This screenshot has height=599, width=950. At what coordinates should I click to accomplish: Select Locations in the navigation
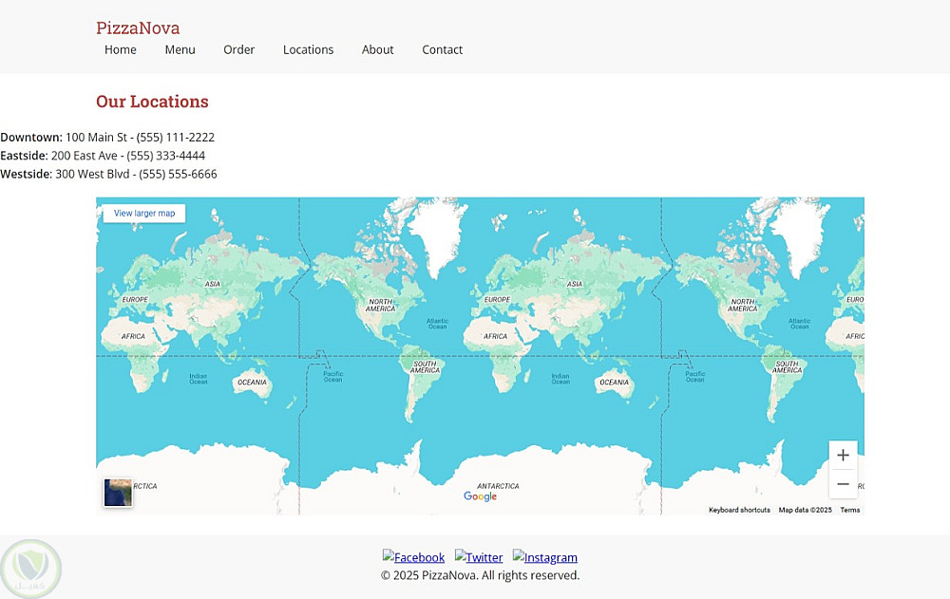tap(308, 49)
